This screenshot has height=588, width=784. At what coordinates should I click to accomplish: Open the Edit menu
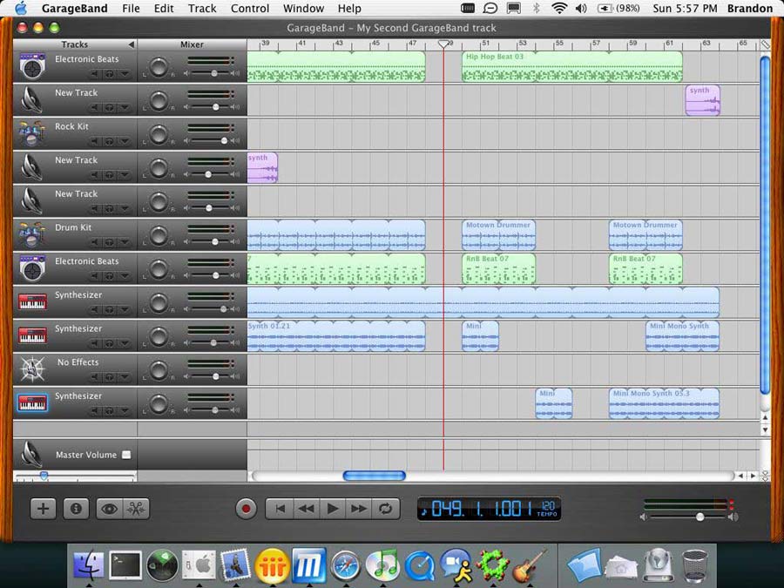tap(164, 9)
